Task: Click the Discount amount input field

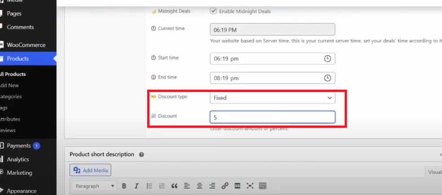Action: pos(272,117)
